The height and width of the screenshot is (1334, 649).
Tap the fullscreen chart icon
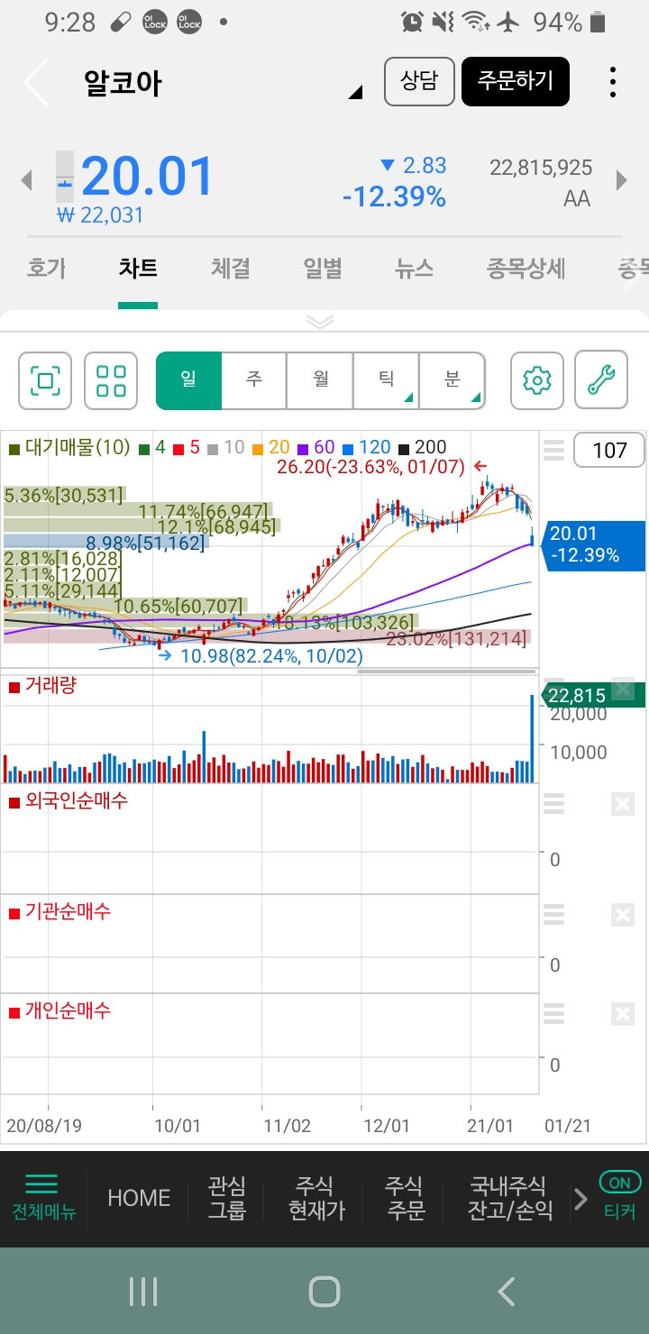click(46, 381)
